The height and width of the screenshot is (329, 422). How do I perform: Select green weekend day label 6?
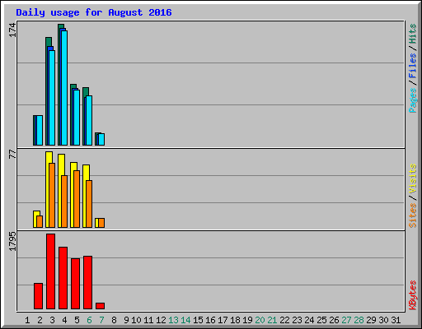pos(89,320)
